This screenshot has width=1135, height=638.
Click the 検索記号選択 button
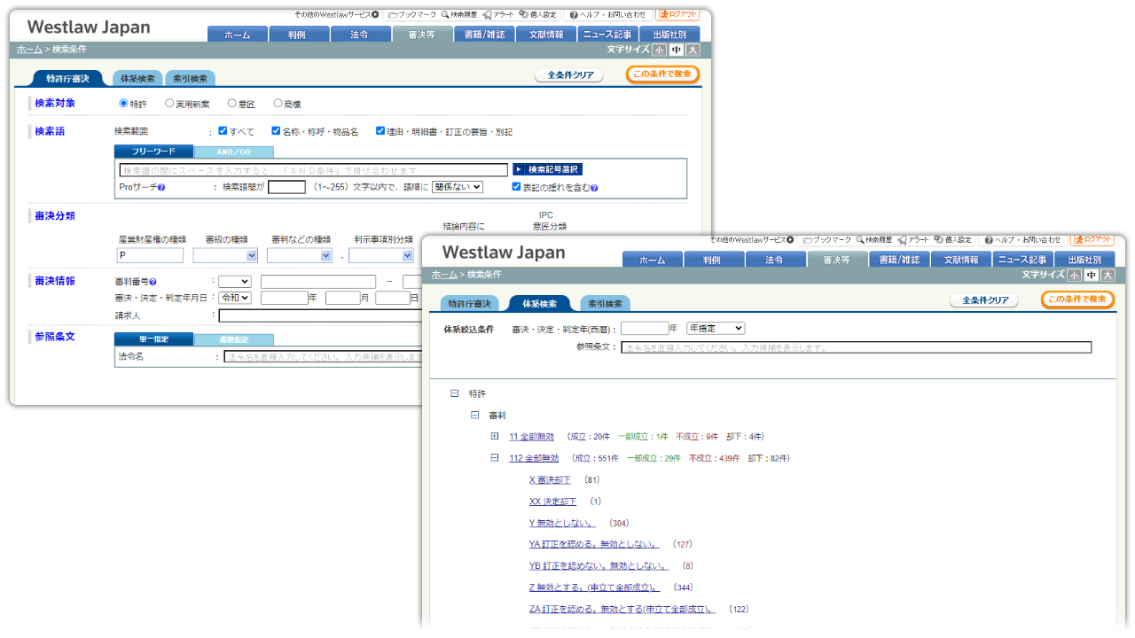(547, 169)
